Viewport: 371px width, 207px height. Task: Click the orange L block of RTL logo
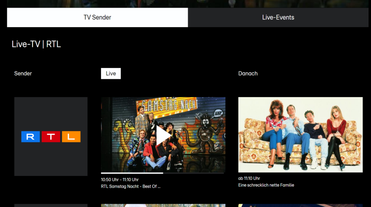click(71, 137)
